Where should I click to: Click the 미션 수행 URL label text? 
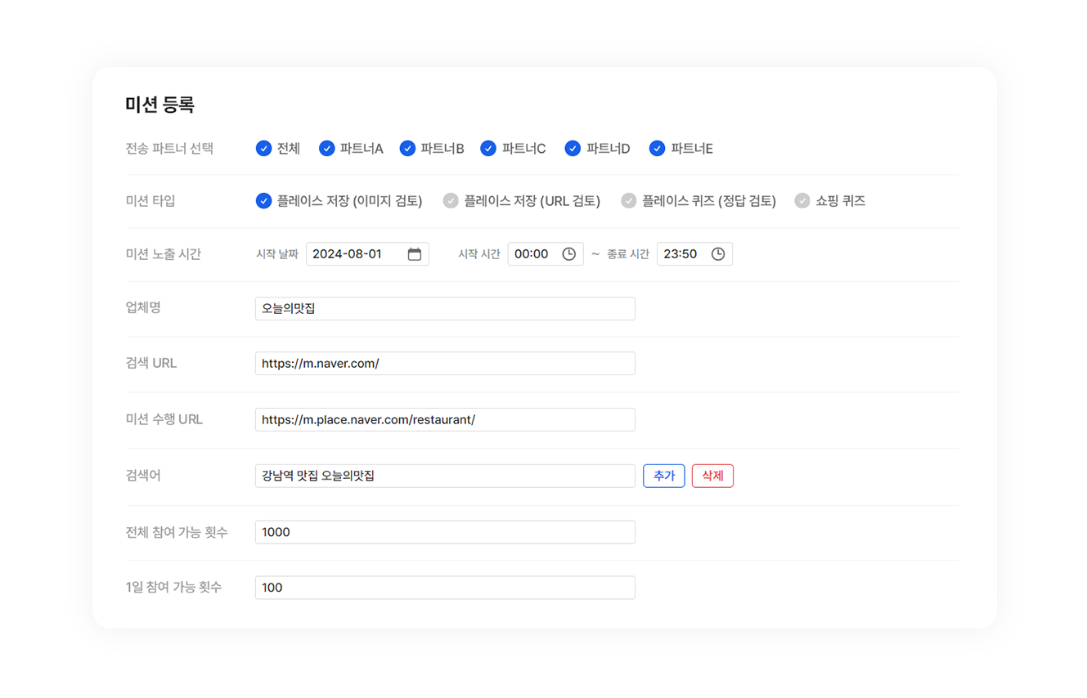164,419
